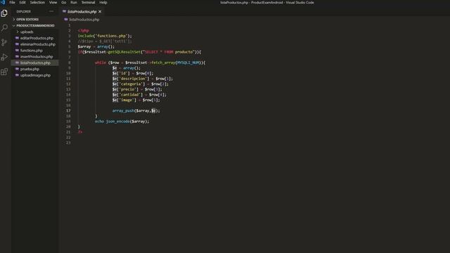
Task: Place cursor on include('functions.php') line
Action: tap(105, 36)
